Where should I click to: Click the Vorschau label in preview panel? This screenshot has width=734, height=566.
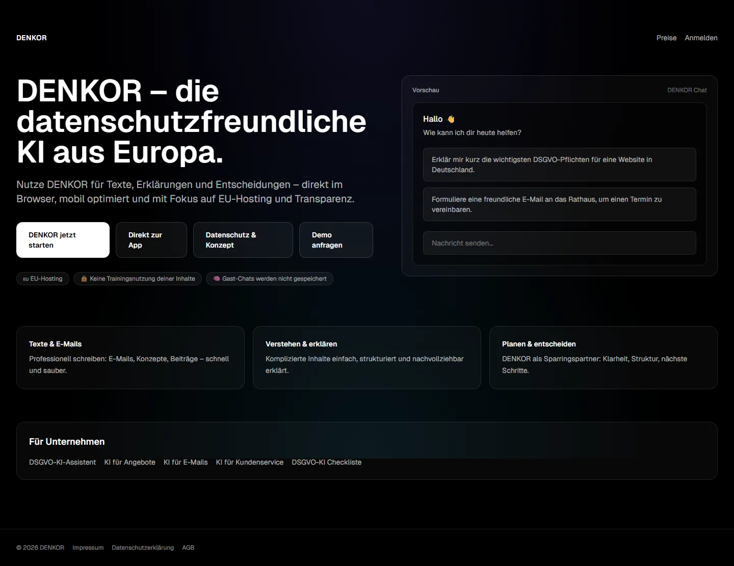coord(426,90)
